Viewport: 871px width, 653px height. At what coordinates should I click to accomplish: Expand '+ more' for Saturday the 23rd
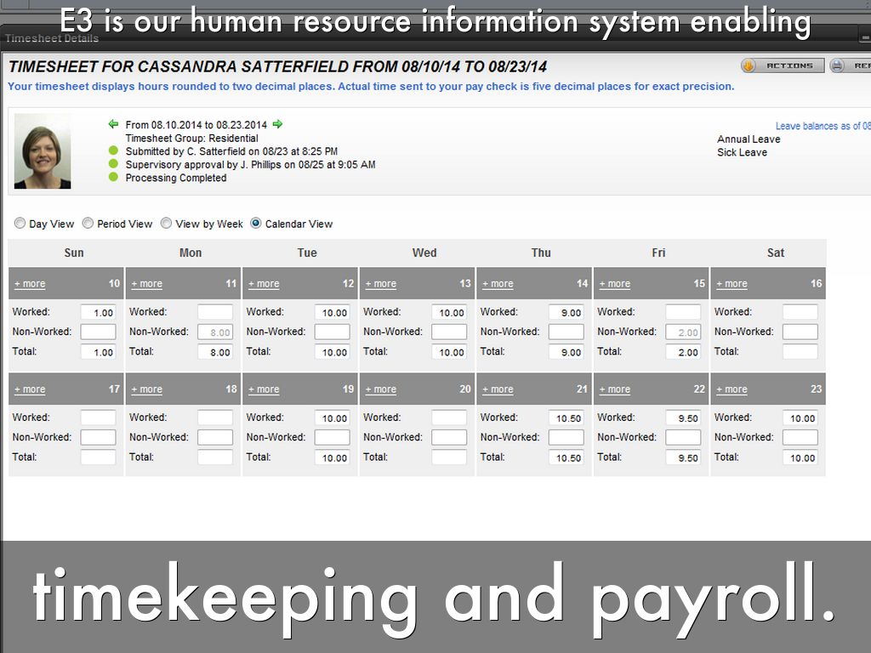coord(732,389)
